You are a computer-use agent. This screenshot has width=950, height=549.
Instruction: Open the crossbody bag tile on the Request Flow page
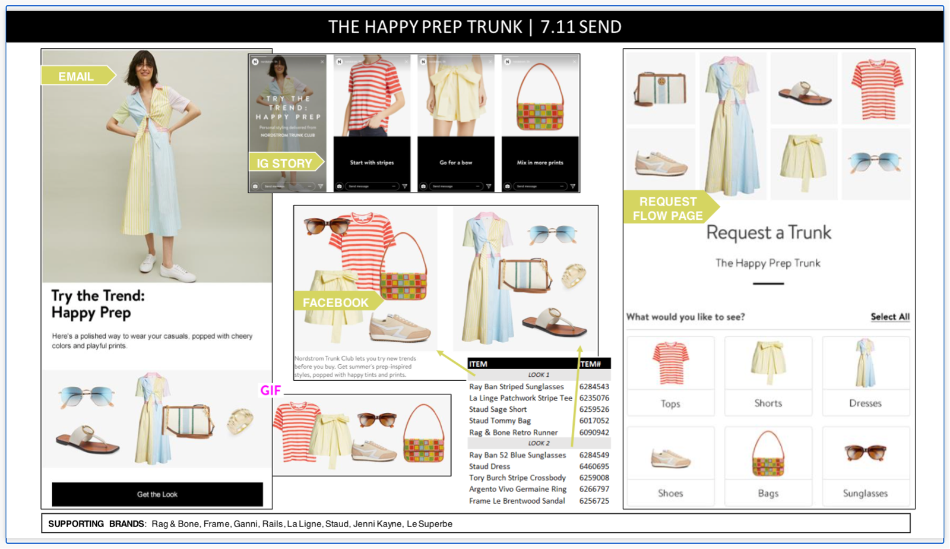[661, 88]
